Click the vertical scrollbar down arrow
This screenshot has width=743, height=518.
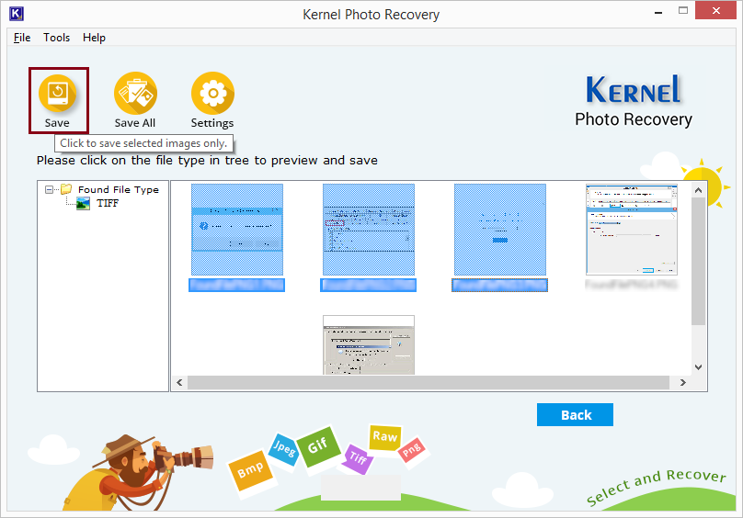click(x=698, y=367)
